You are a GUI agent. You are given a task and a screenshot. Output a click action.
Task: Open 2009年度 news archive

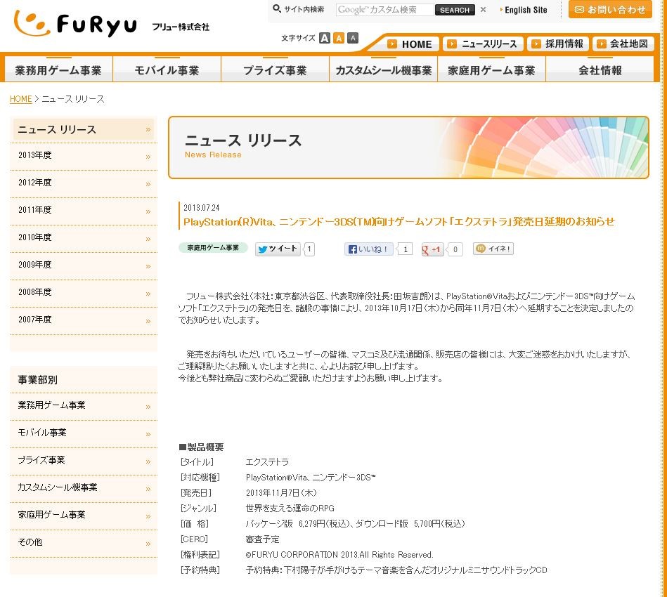pos(84,265)
